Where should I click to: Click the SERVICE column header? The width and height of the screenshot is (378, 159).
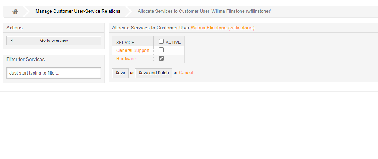(125, 43)
